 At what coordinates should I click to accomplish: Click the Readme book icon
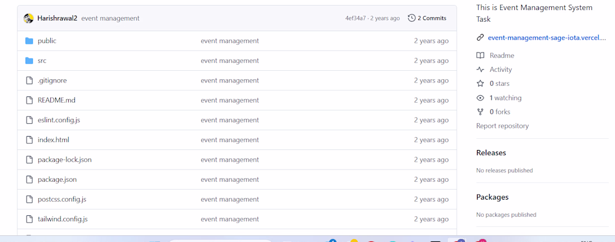pyautogui.click(x=480, y=56)
